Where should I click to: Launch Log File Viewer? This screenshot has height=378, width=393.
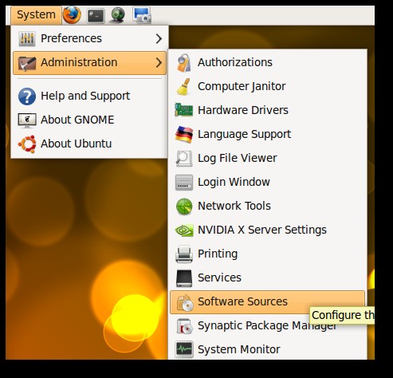click(267, 159)
